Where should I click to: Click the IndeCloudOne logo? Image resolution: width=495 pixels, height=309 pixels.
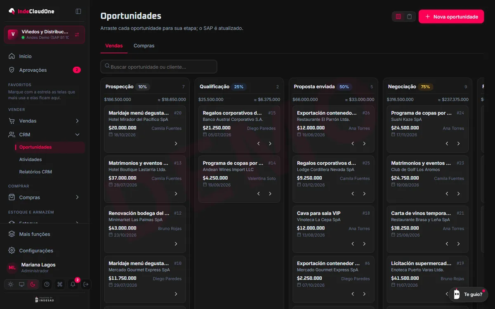(x=31, y=11)
